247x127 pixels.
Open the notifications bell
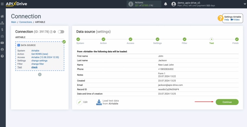tap(166, 4)
